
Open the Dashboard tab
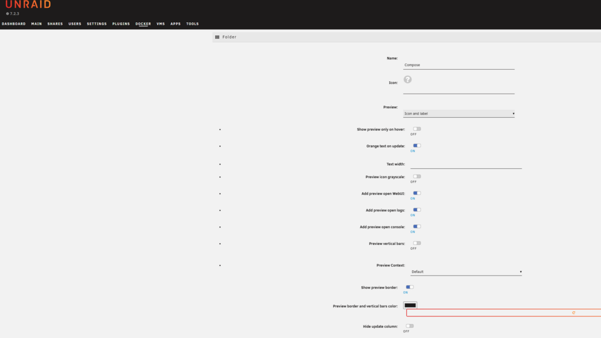click(x=14, y=24)
